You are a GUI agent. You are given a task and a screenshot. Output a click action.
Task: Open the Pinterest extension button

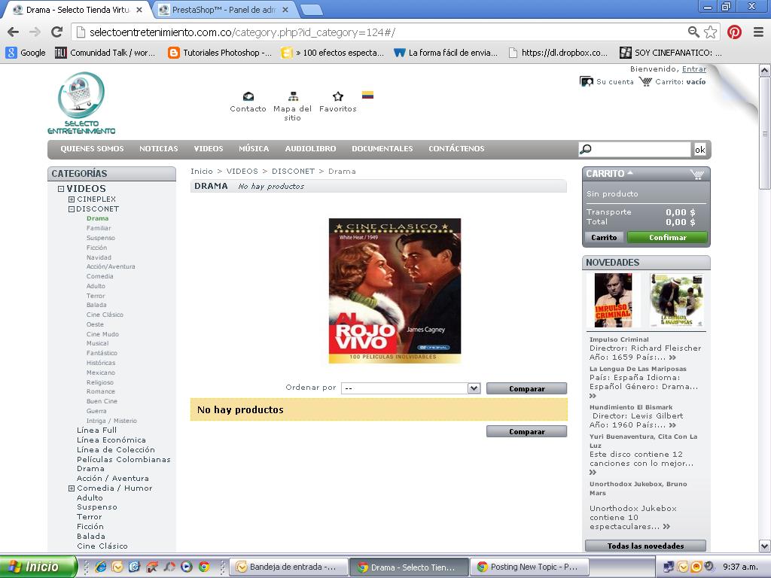coord(734,32)
